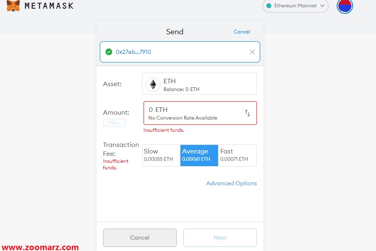Open the Ethereum Mainnet network dropdown
The width and height of the screenshot is (376, 251).
click(x=295, y=6)
